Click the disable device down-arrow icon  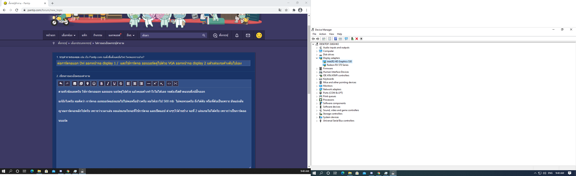click(x=361, y=39)
